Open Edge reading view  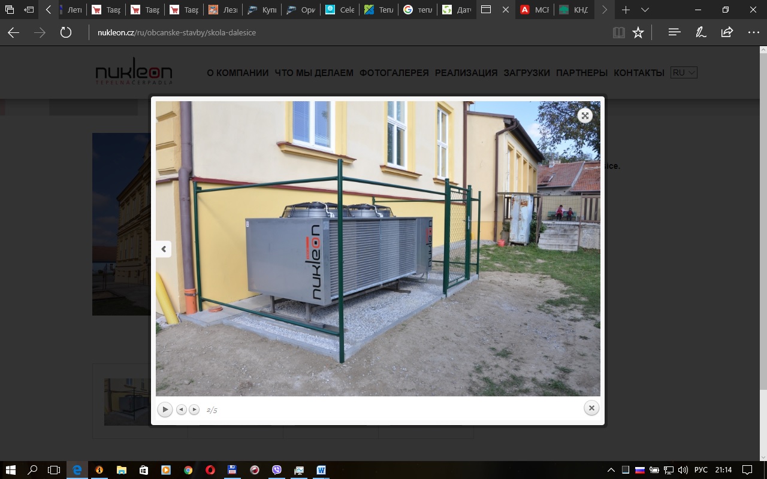pos(619,32)
